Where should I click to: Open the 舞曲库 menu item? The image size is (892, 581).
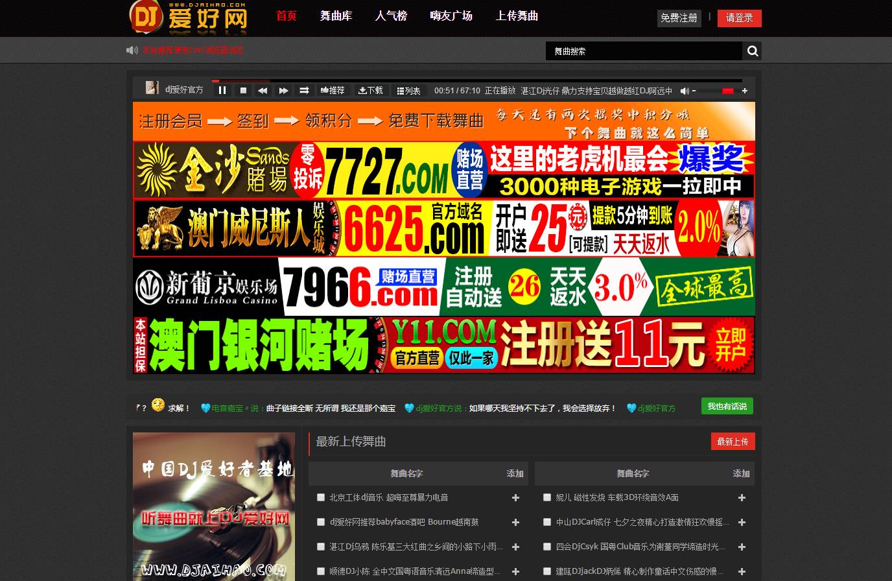tap(336, 16)
